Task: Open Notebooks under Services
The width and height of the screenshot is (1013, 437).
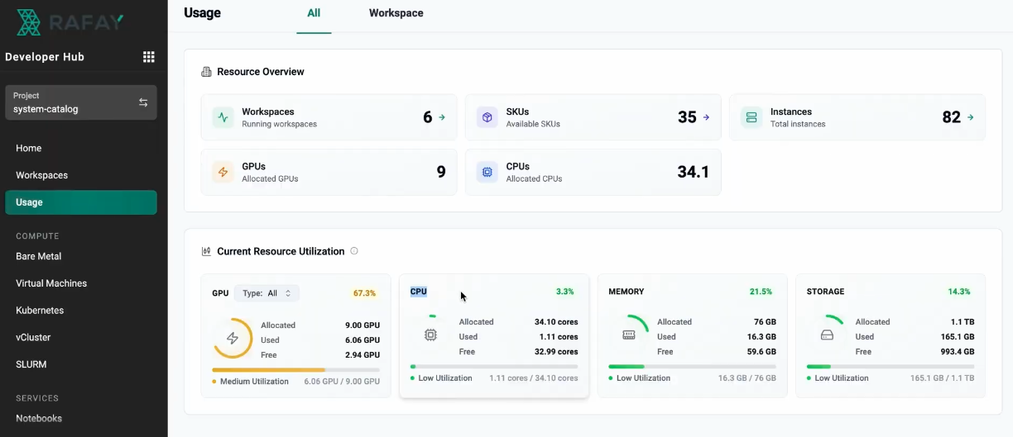Action: (39, 419)
